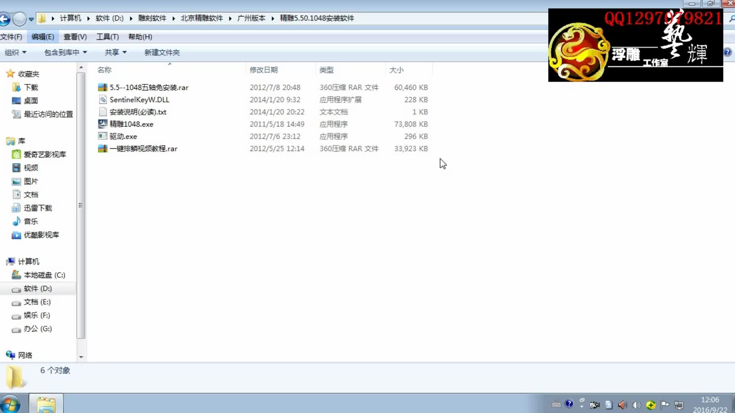Open the 迅雷下载 library

pos(32,208)
